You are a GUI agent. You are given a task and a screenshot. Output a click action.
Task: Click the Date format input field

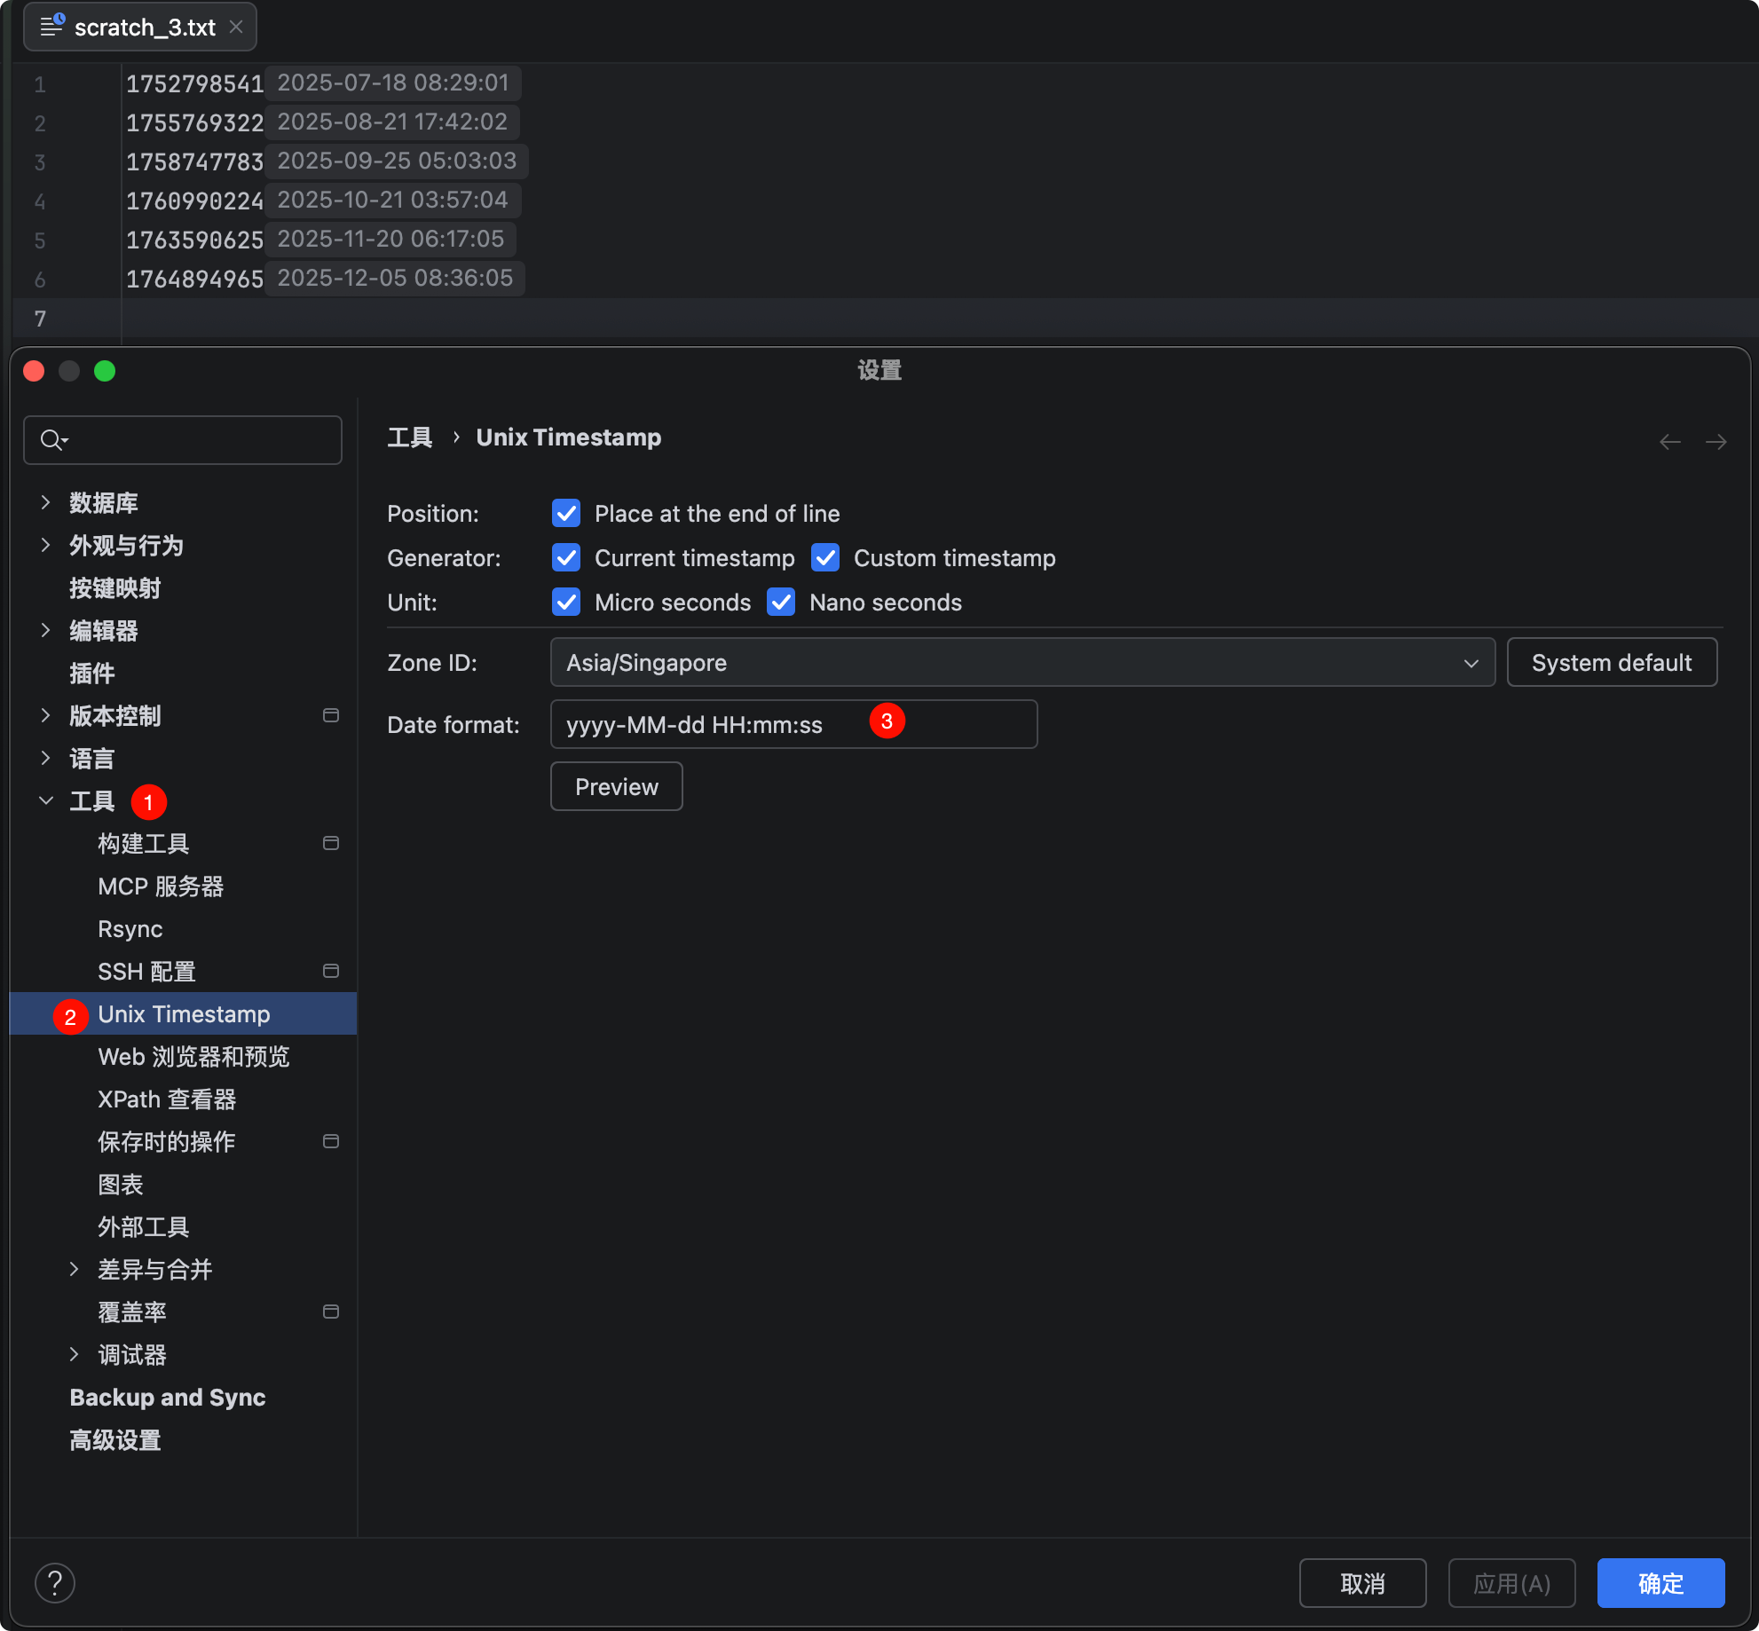[x=793, y=724]
